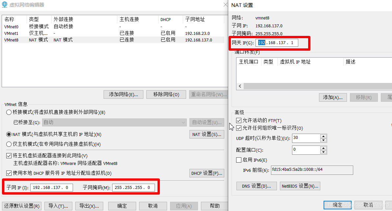Image resolution: width=392 pixels, height=211 pixels.
Task: Select the 仅主机模式 radio button
Action: pos(9,144)
